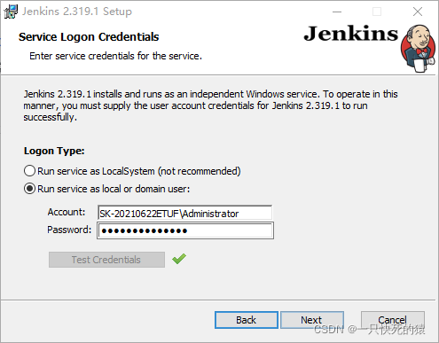Viewport: 439px width, 343px height.
Task: Close the Jenkins Setup window
Action: [x=418, y=12]
